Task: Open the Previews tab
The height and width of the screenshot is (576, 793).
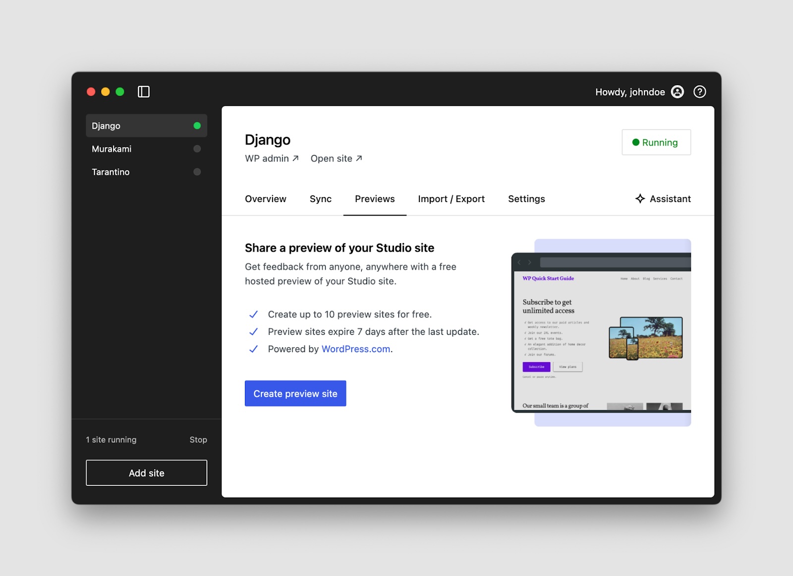Action: click(375, 199)
